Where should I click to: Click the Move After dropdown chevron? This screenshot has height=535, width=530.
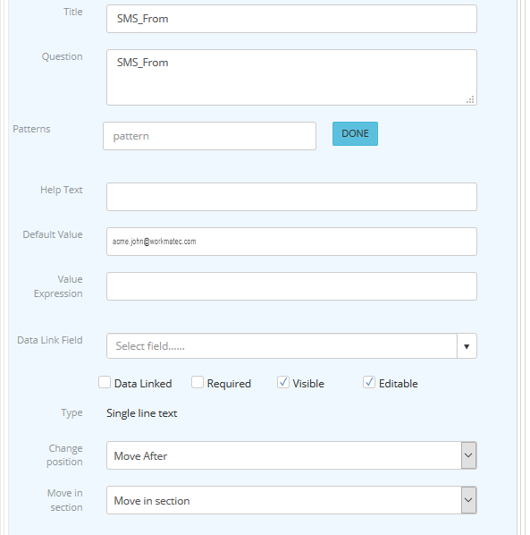[x=468, y=455]
